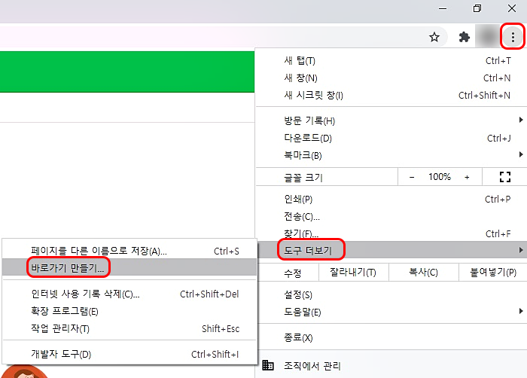Screen dimensions: 527x378
Task: Expand the 방문 기록(H) submenu
Action: point(391,120)
